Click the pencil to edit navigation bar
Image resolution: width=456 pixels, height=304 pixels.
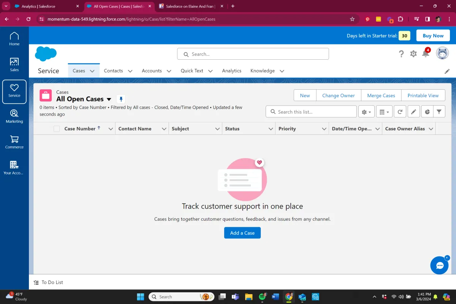(x=447, y=71)
